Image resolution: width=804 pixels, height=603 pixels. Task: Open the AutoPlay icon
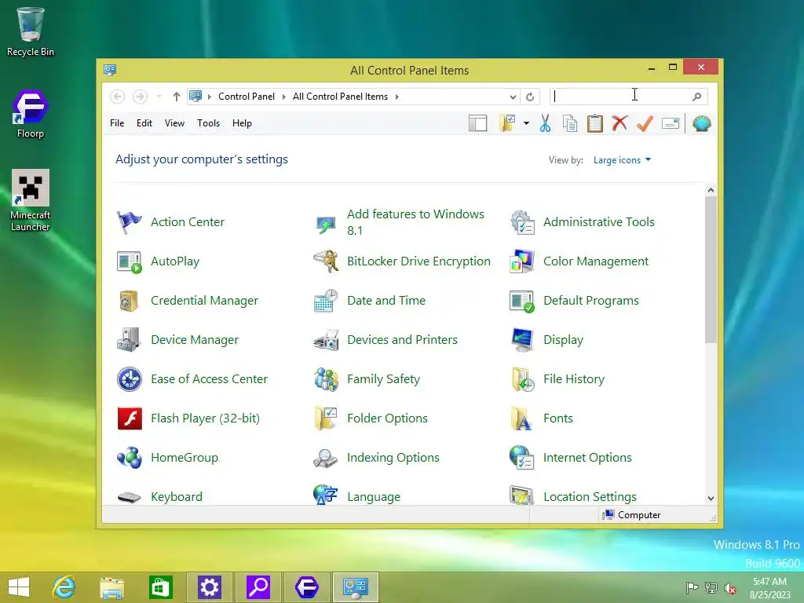[x=130, y=262]
